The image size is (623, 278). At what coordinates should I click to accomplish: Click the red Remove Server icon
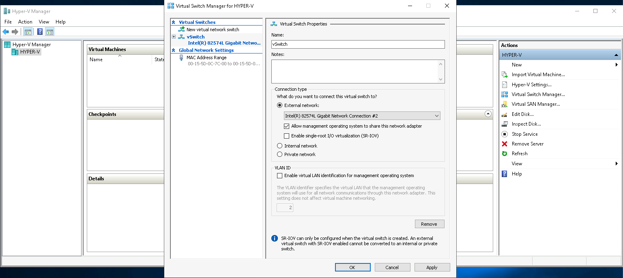(505, 144)
